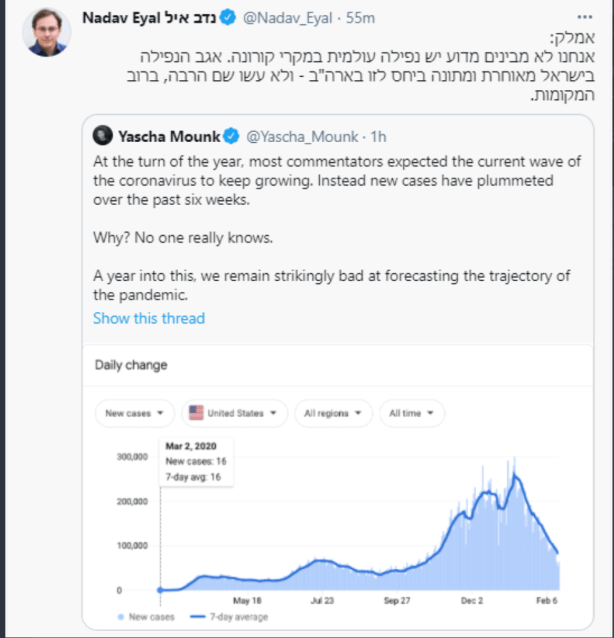Open the New cases dropdown
The height and width of the screenshot is (638, 614).
(135, 413)
